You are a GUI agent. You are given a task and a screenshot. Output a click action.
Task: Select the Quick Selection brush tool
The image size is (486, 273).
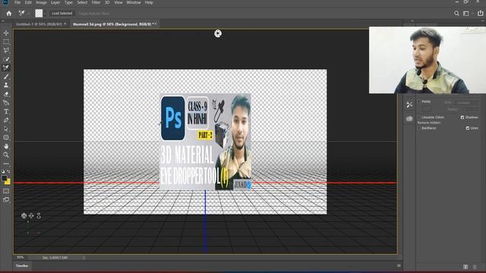tap(6, 59)
